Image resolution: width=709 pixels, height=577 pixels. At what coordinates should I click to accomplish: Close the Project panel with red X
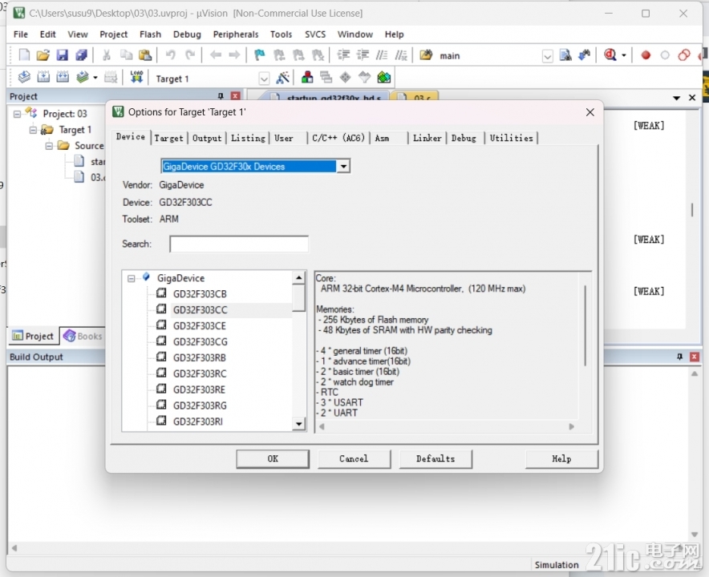click(x=235, y=96)
